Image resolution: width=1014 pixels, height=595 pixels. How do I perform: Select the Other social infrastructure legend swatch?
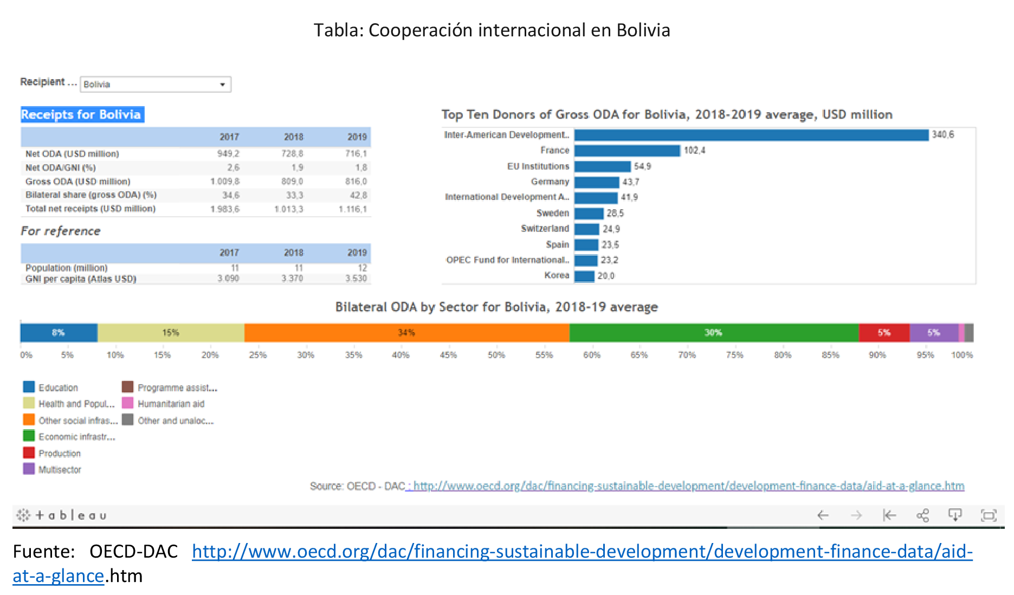[29, 419]
